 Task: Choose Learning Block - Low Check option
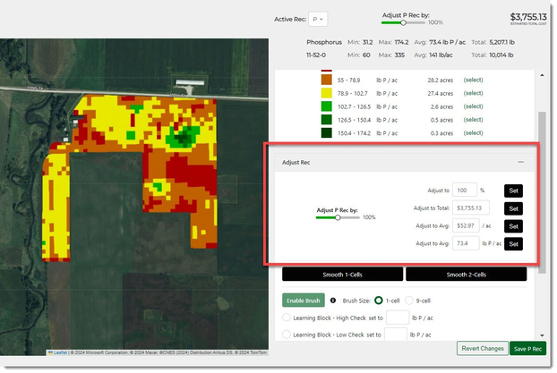click(287, 334)
